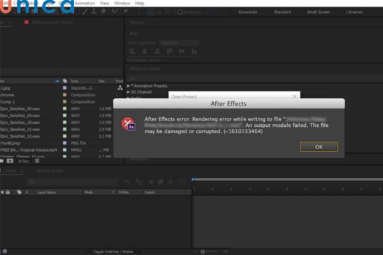Click Toggle Switches / Modes in the timeline
Viewport: 383px width, 255px height.
click(x=112, y=252)
